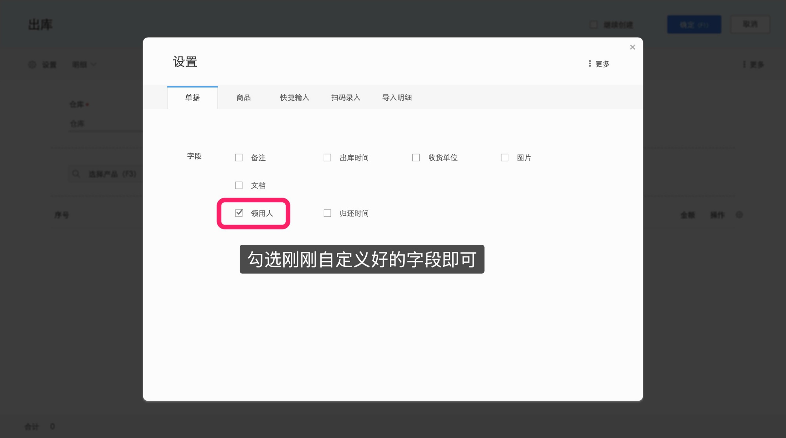This screenshot has height=438, width=786.
Task: Open the 更多 menu on the background page
Action: tap(754, 64)
